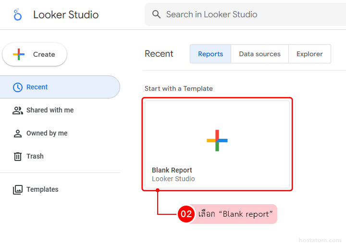346x246 pixels.
Task: Open the Explorer tab
Action: [x=309, y=54]
